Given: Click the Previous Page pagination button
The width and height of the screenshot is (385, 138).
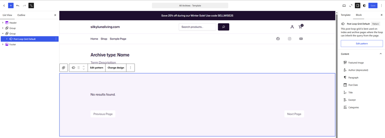Looking at the screenshot, I should click(x=103, y=114).
